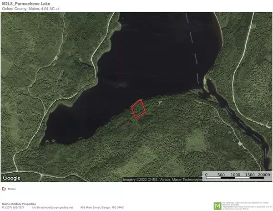This screenshot has width=273, height=211.
Task: Click the 2000ft scale label
Action: (264, 175)
